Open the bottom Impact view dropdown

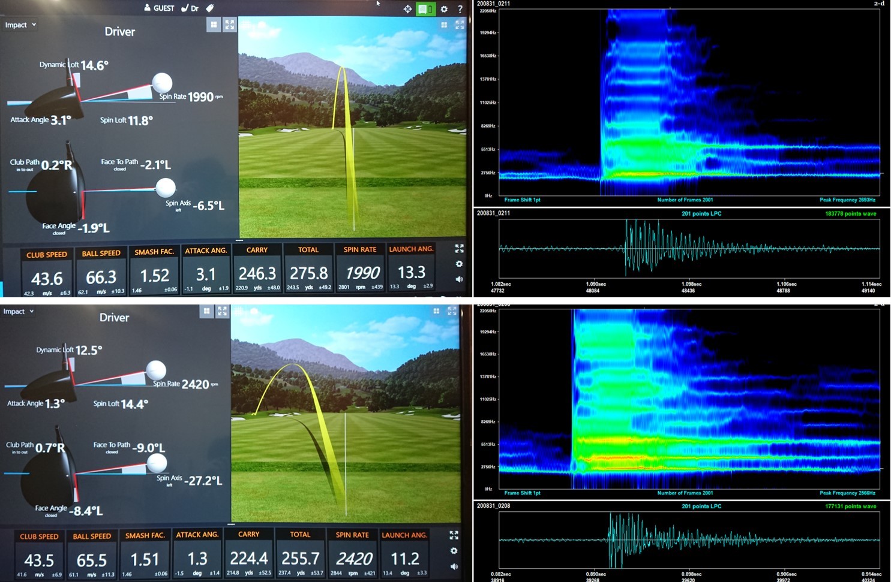click(19, 311)
